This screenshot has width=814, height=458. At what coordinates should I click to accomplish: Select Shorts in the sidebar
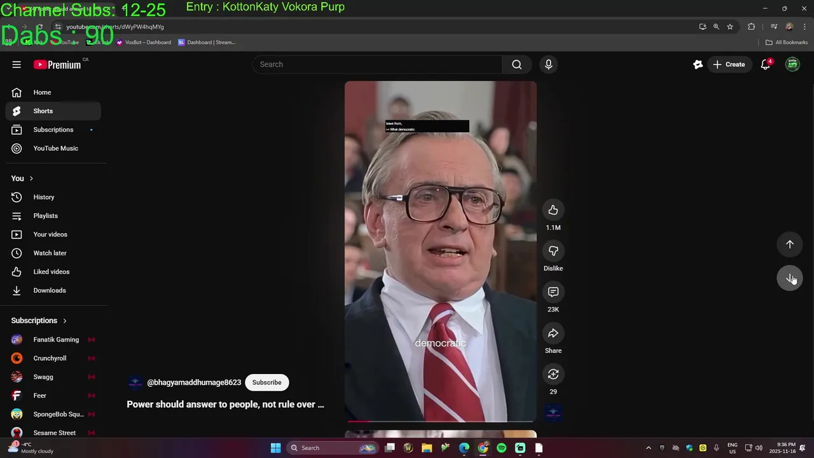click(x=53, y=111)
